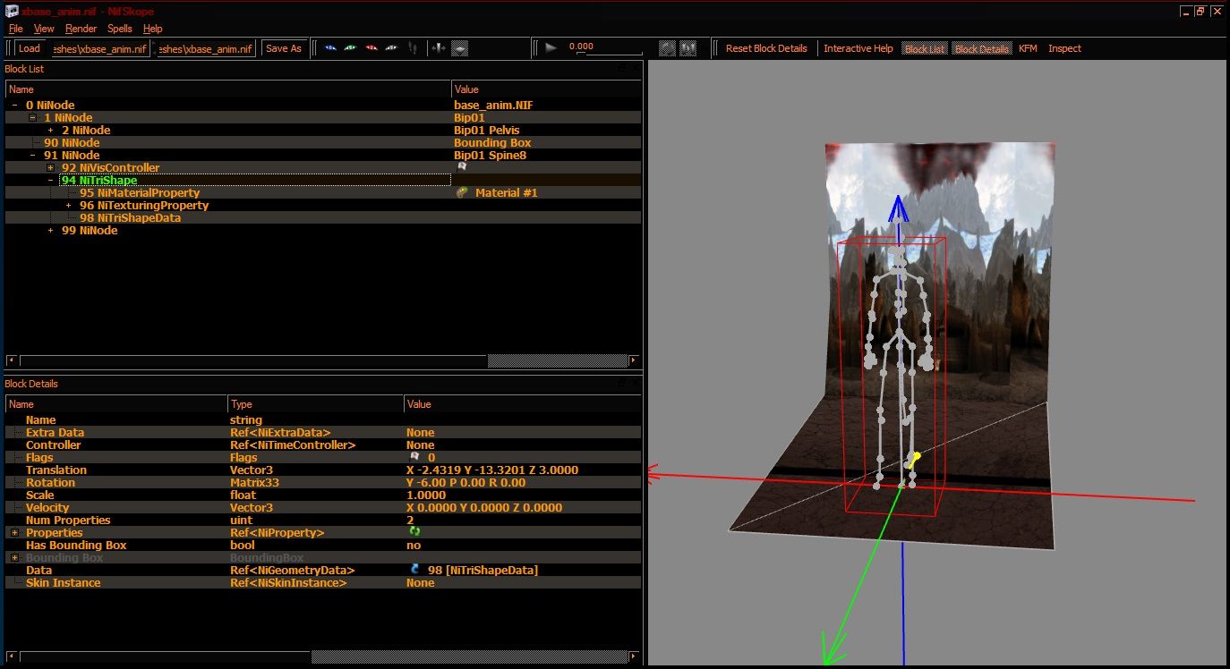Viewport: 1230px width, 669px height.
Task: Toggle the animation Loop icon
Action: click(x=667, y=48)
